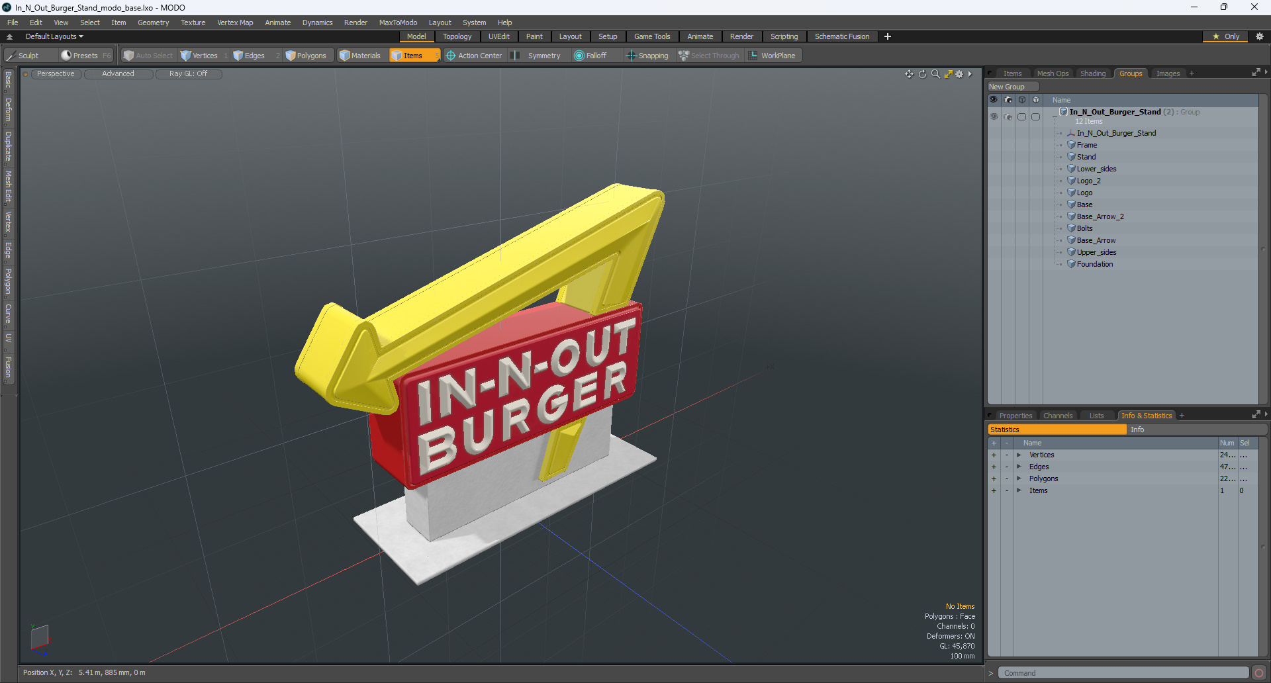Viewport: 1271px width, 683px height.
Task: Click the Frame mesh item icon
Action: tap(1071, 145)
